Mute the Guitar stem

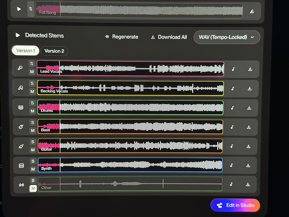33,150
